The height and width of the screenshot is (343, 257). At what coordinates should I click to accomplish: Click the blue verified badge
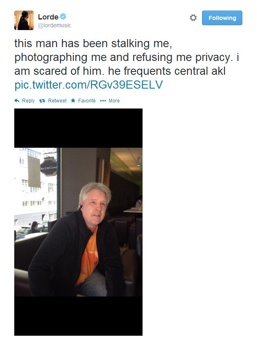point(63,16)
